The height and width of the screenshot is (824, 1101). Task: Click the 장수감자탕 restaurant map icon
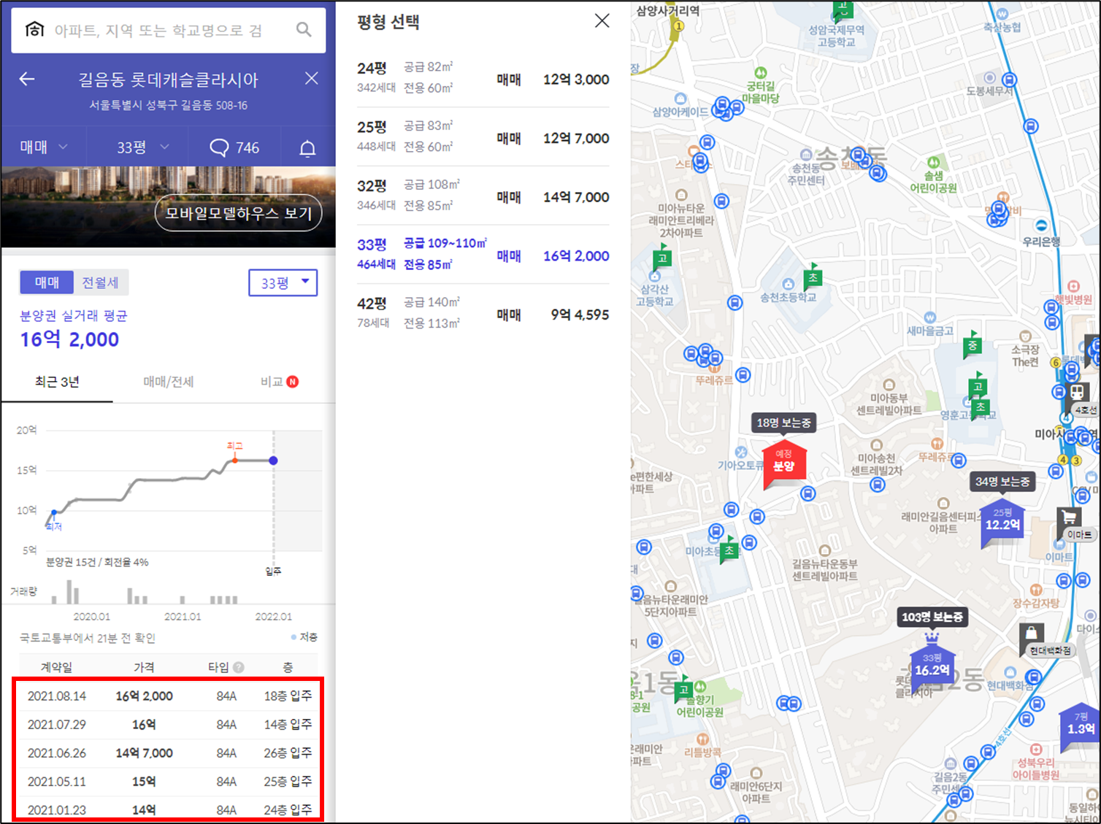[x=1035, y=590]
